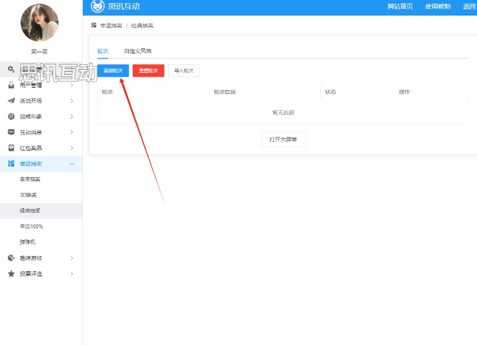This screenshot has width=477, height=346.
Task: Click the 笑一笑 username label
Action: 39,52
